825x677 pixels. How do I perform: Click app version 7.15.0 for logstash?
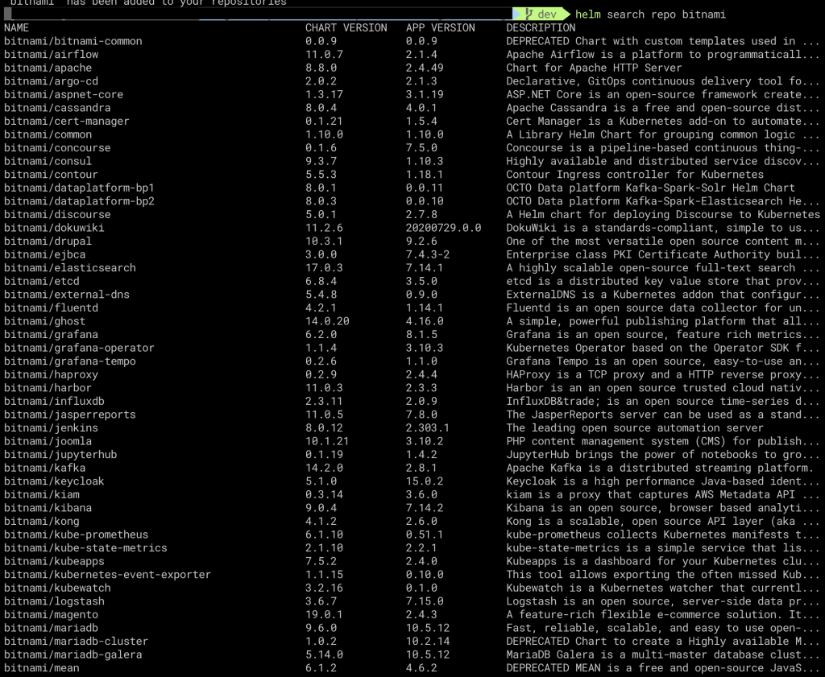(425, 601)
